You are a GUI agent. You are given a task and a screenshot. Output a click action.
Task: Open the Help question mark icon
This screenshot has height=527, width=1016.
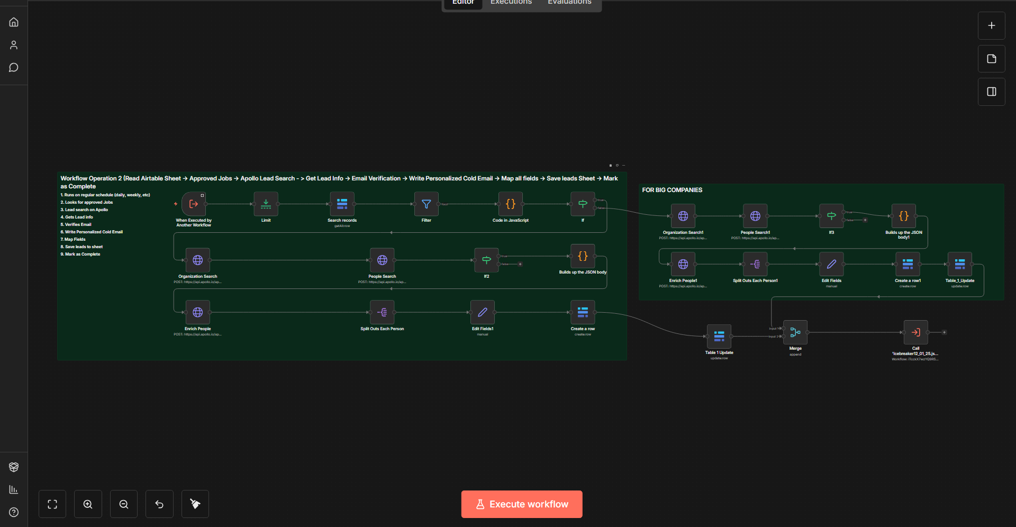pyautogui.click(x=14, y=512)
